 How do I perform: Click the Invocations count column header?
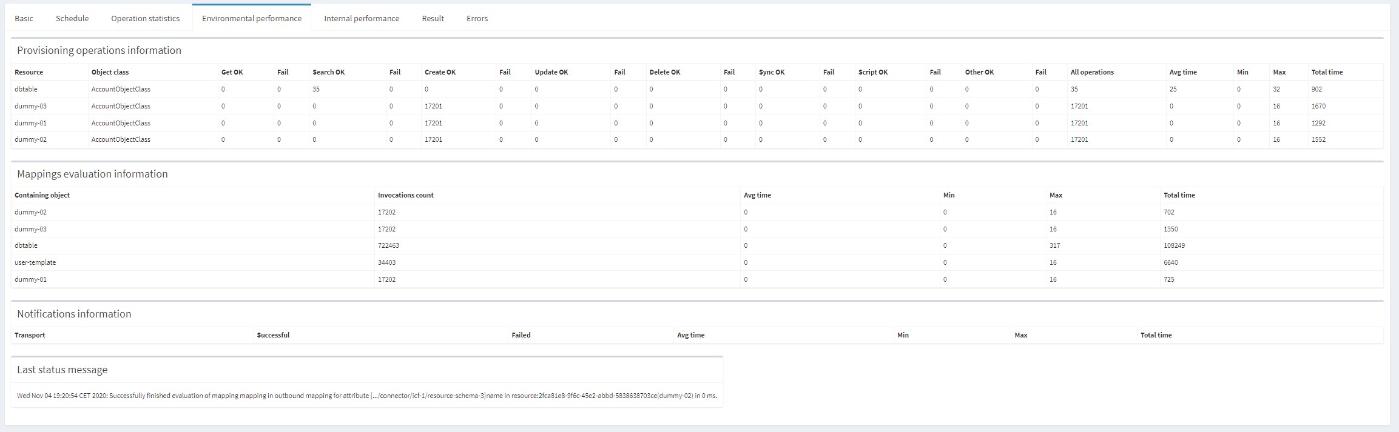pyautogui.click(x=405, y=195)
